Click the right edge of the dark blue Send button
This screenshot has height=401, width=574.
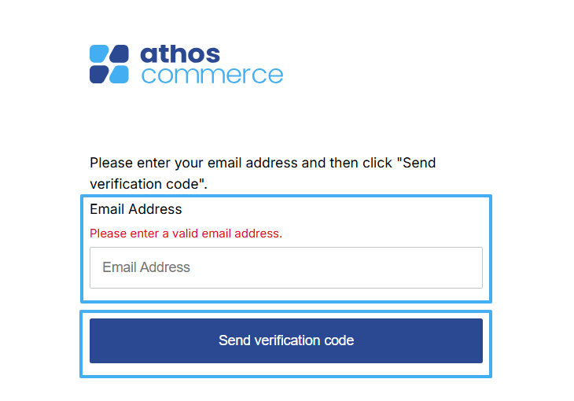tap(477, 340)
